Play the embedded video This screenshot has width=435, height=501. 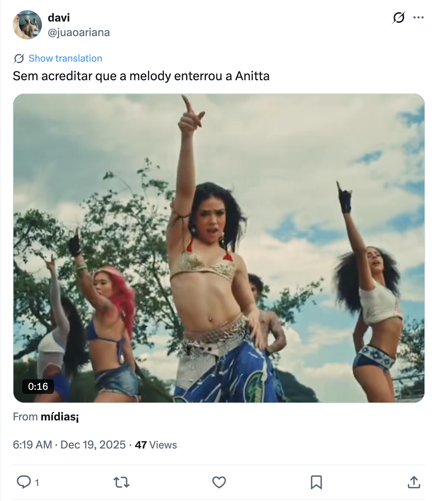point(219,248)
